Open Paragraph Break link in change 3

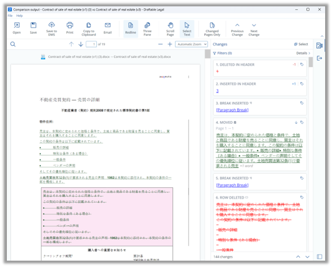(232, 110)
